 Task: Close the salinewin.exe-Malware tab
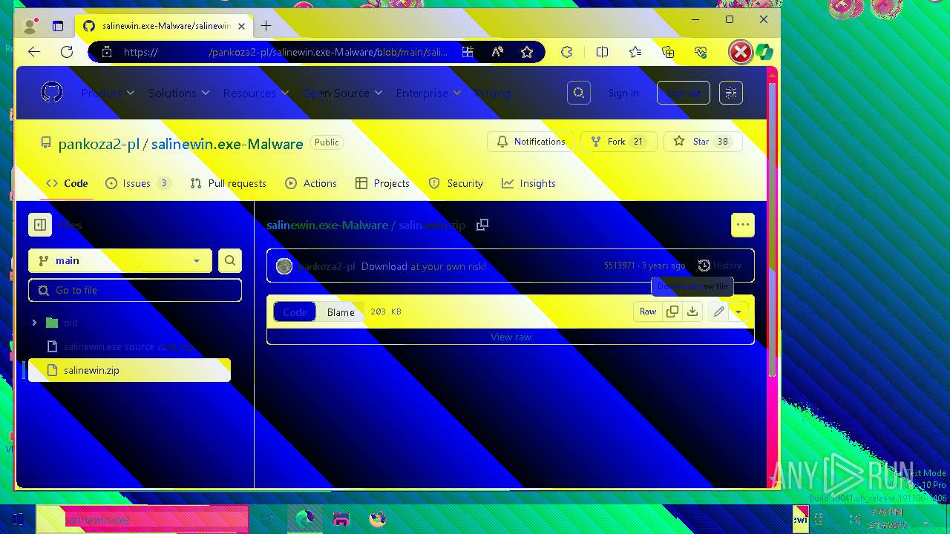pos(242,26)
